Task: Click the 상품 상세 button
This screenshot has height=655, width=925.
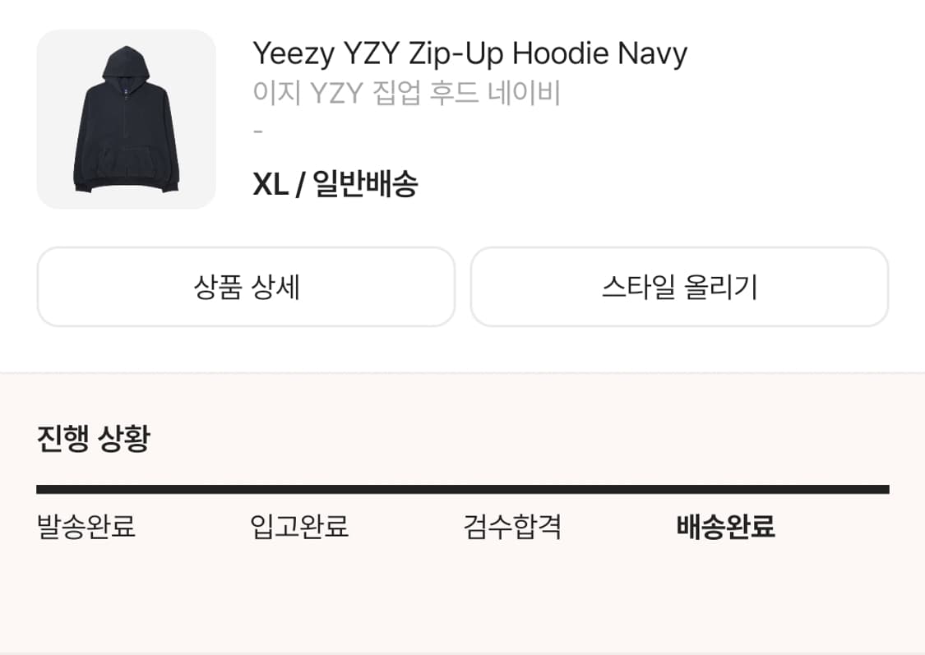Action: 246,287
